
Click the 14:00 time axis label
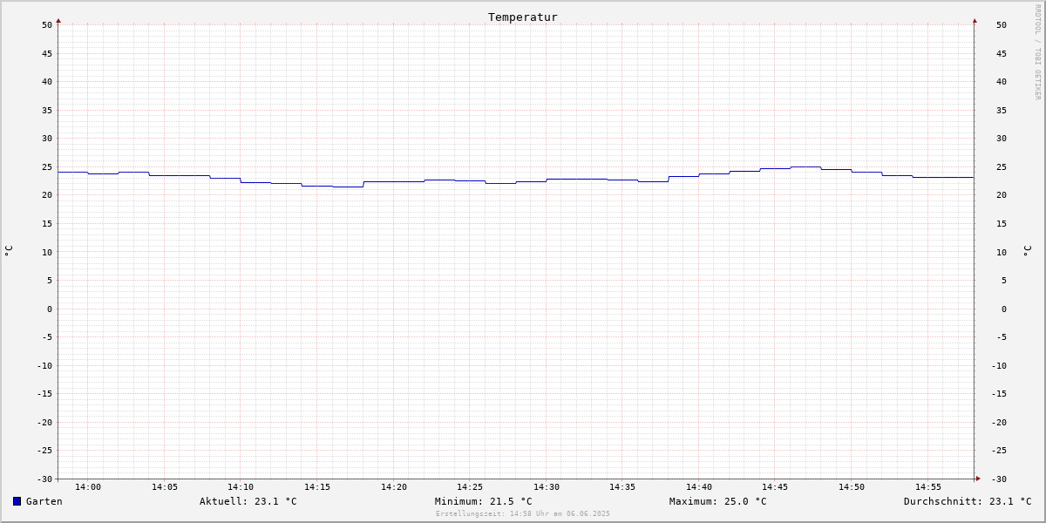click(88, 486)
